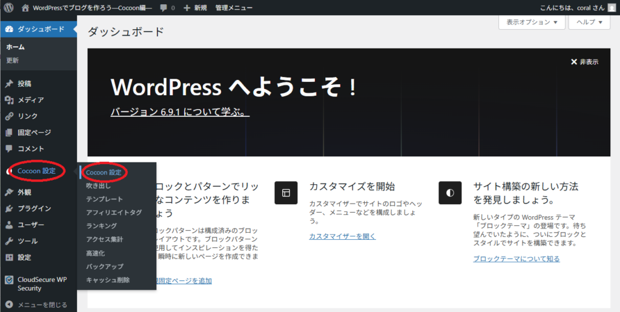Viewport: 620px width, 312px height.
Task: Click the person icon next to ユーザー
Action: tap(10, 225)
